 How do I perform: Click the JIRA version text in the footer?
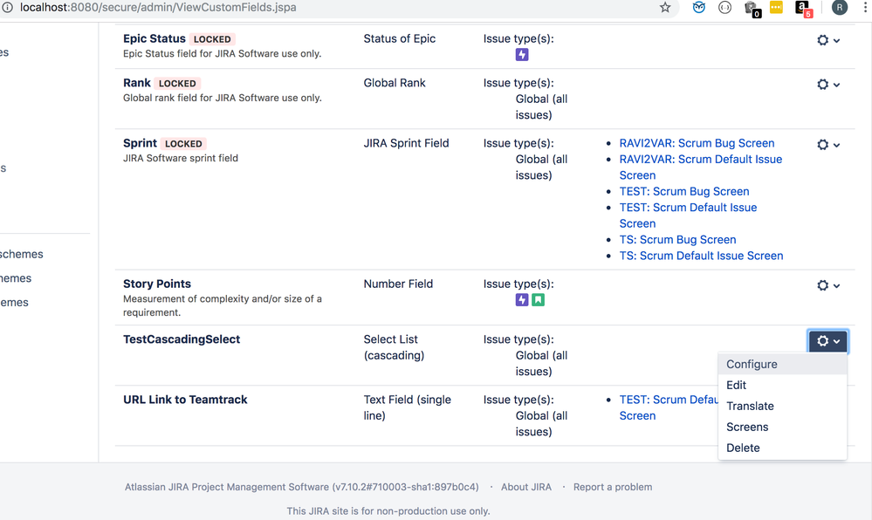pyautogui.click(x=301, y=487)
